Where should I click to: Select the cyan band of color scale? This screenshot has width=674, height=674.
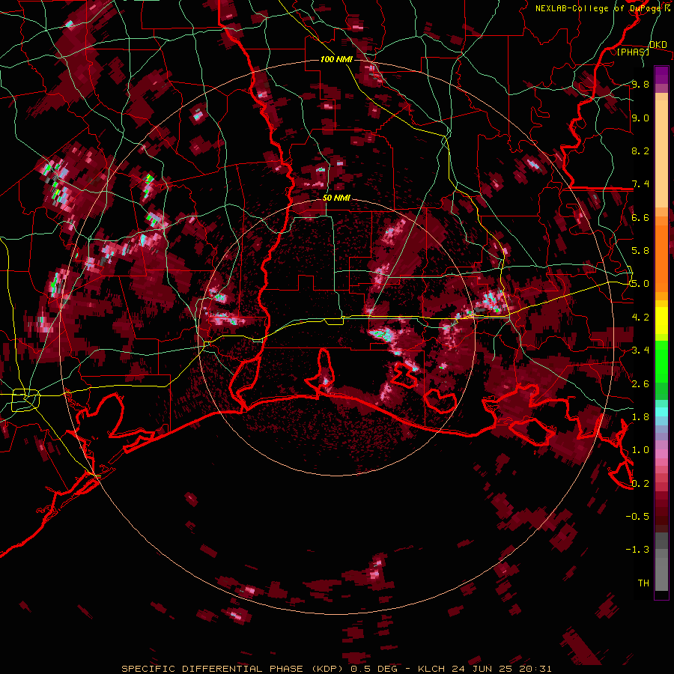coord(661,412)
